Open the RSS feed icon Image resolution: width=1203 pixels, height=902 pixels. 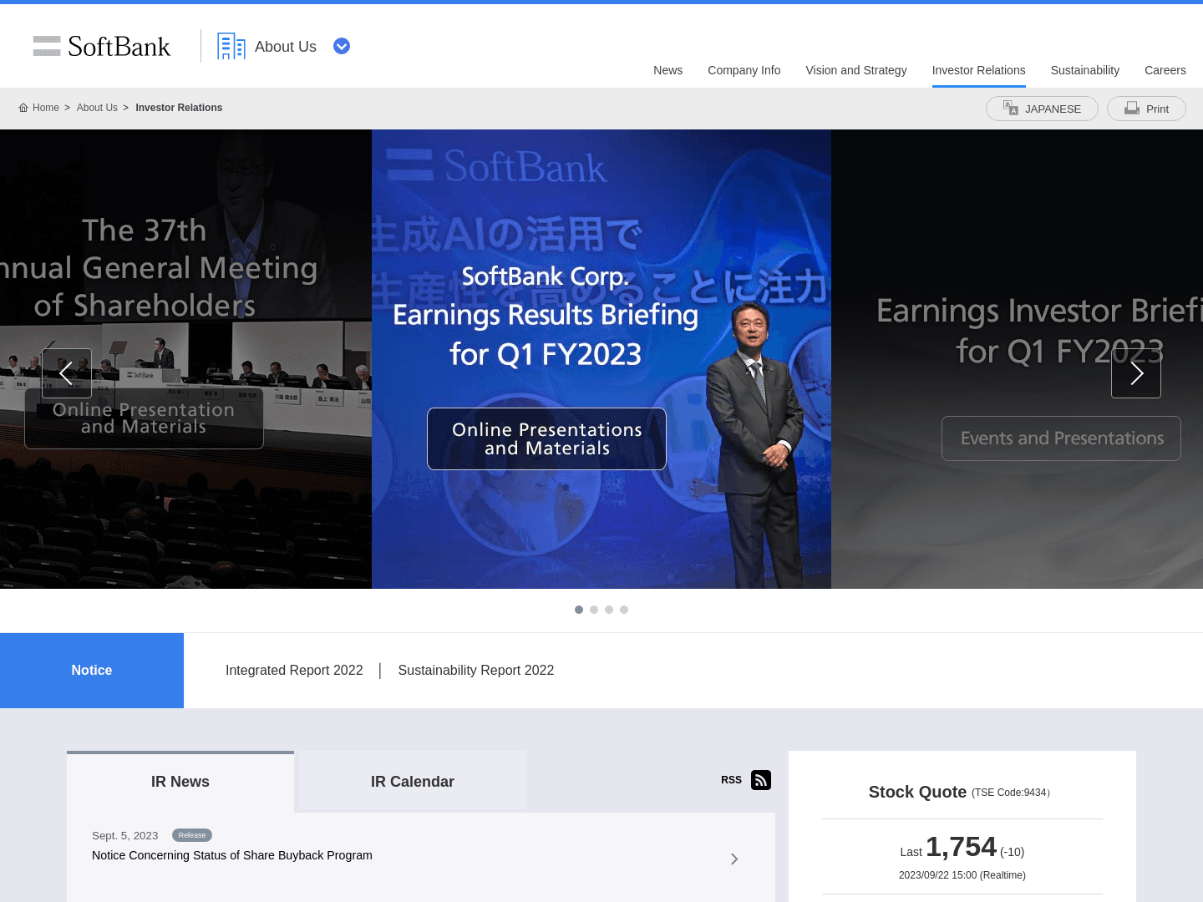click(760, 780)
